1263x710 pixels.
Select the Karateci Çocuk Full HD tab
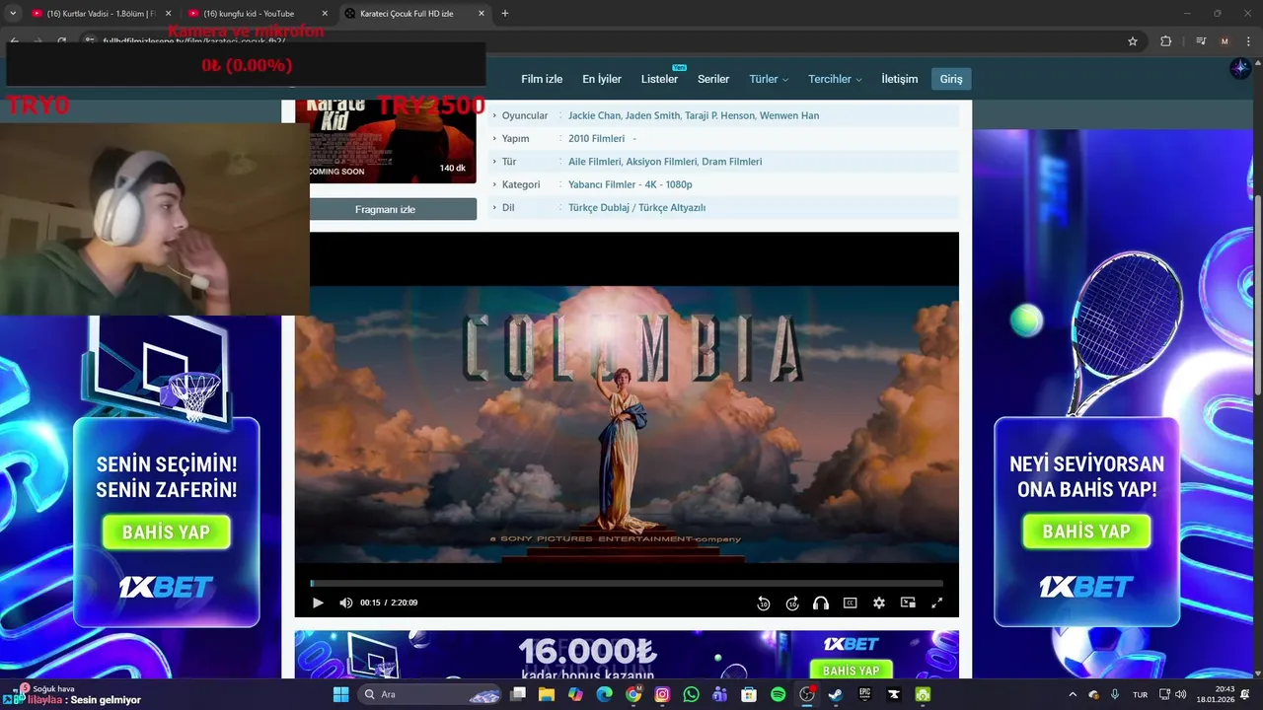pos(412,14)
